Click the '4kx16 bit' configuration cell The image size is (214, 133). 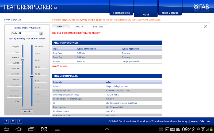point(81,61)
